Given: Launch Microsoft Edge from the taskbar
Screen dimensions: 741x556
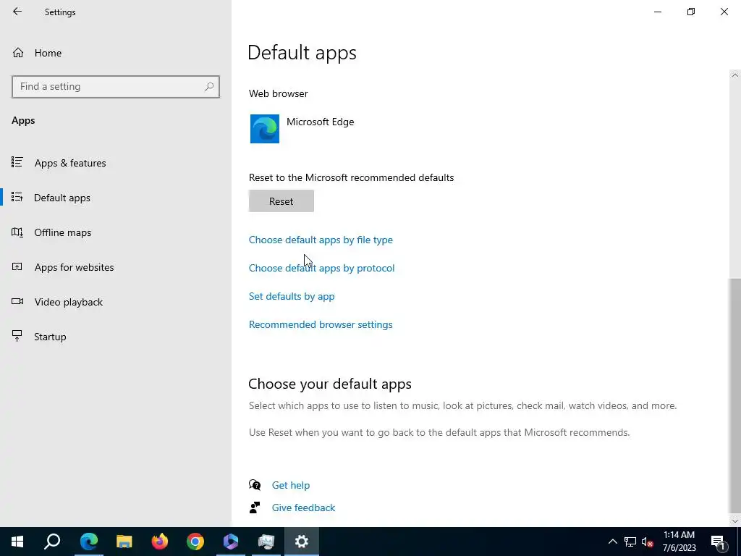Looking at the screenshot, I should [x=88, y=542].
